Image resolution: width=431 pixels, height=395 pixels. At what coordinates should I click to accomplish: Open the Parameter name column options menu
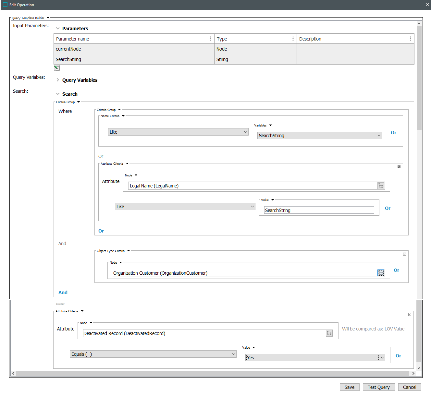click(x=210, y=39)
